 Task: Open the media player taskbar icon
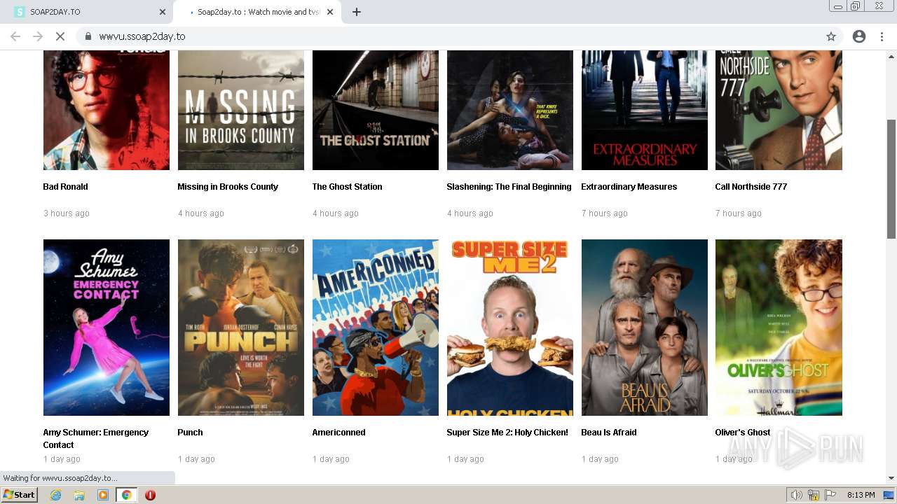point(103,495)
